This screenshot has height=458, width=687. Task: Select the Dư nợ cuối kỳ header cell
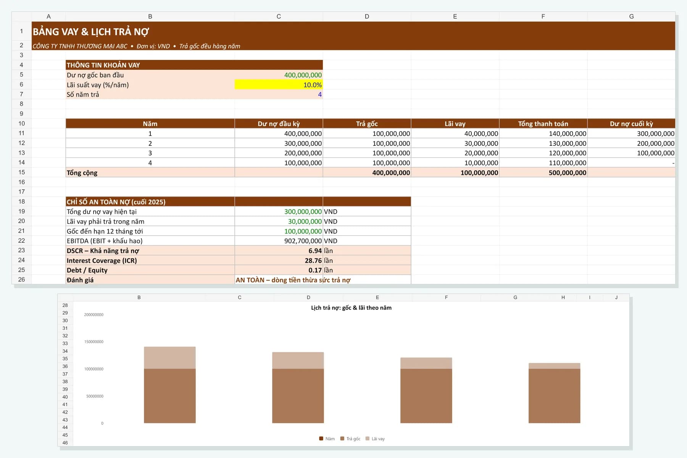point(631,124)
